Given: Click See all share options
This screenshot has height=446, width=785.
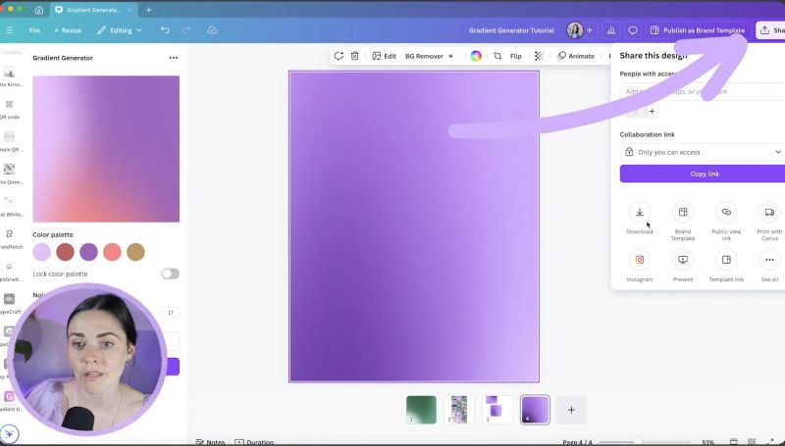Looking at the screenshot, I should 769,266.
